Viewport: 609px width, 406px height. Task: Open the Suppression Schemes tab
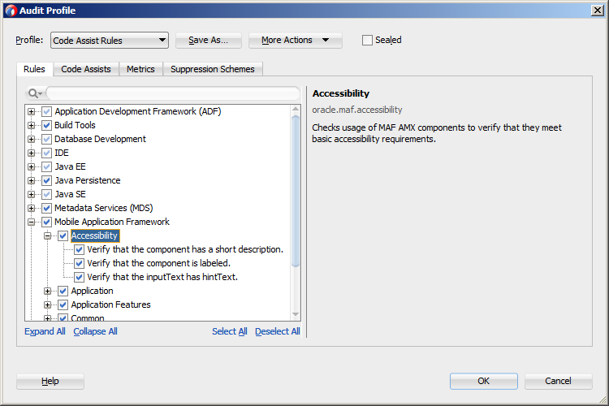pyautogui.click(x=213, y=69)
